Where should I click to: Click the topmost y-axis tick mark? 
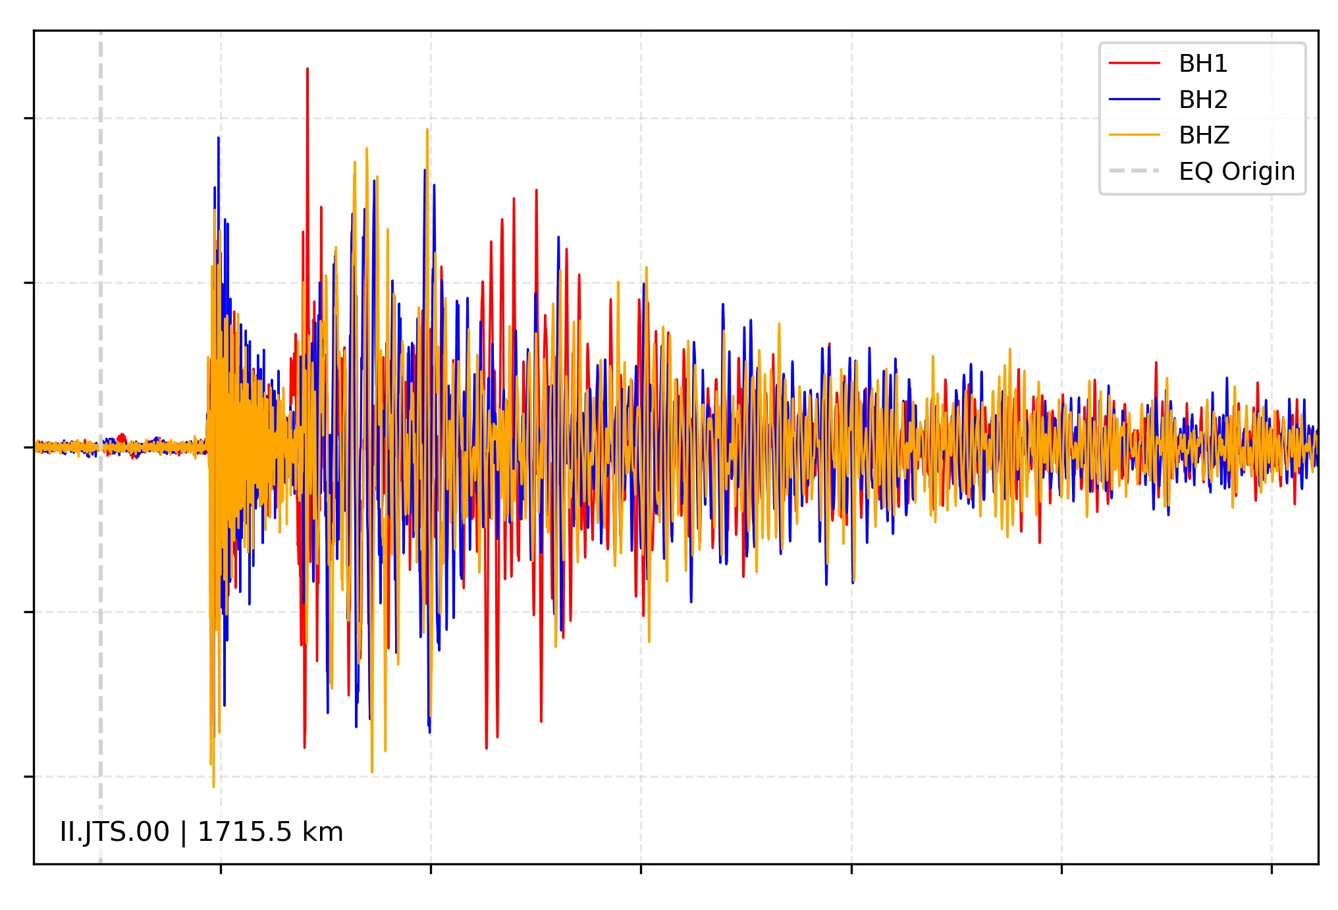pyautogui.click(x=29, y=119)
